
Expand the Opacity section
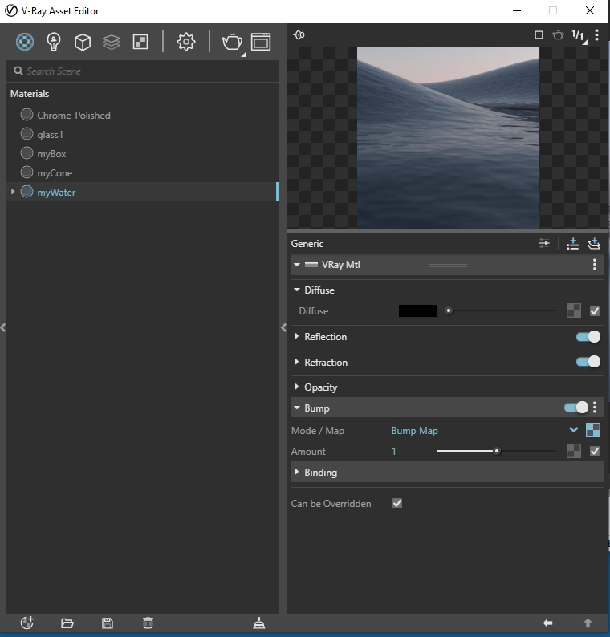pos(297,387)
